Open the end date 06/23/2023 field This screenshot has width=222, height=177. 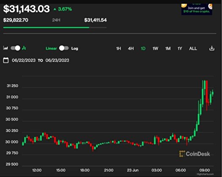[x=57, y=60]
